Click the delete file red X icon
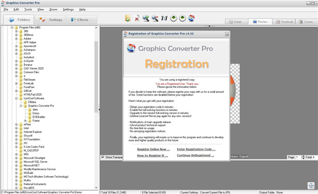Image resolution: width=318 pixels, height=194 pixels. pos(137,18)
